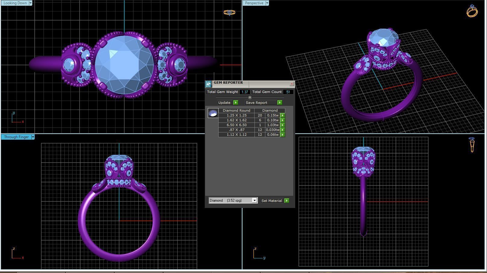The height and width of the screenshot is (273, 487).
Task: Close the Gem Reporter dialog
Action: (292, 84)
